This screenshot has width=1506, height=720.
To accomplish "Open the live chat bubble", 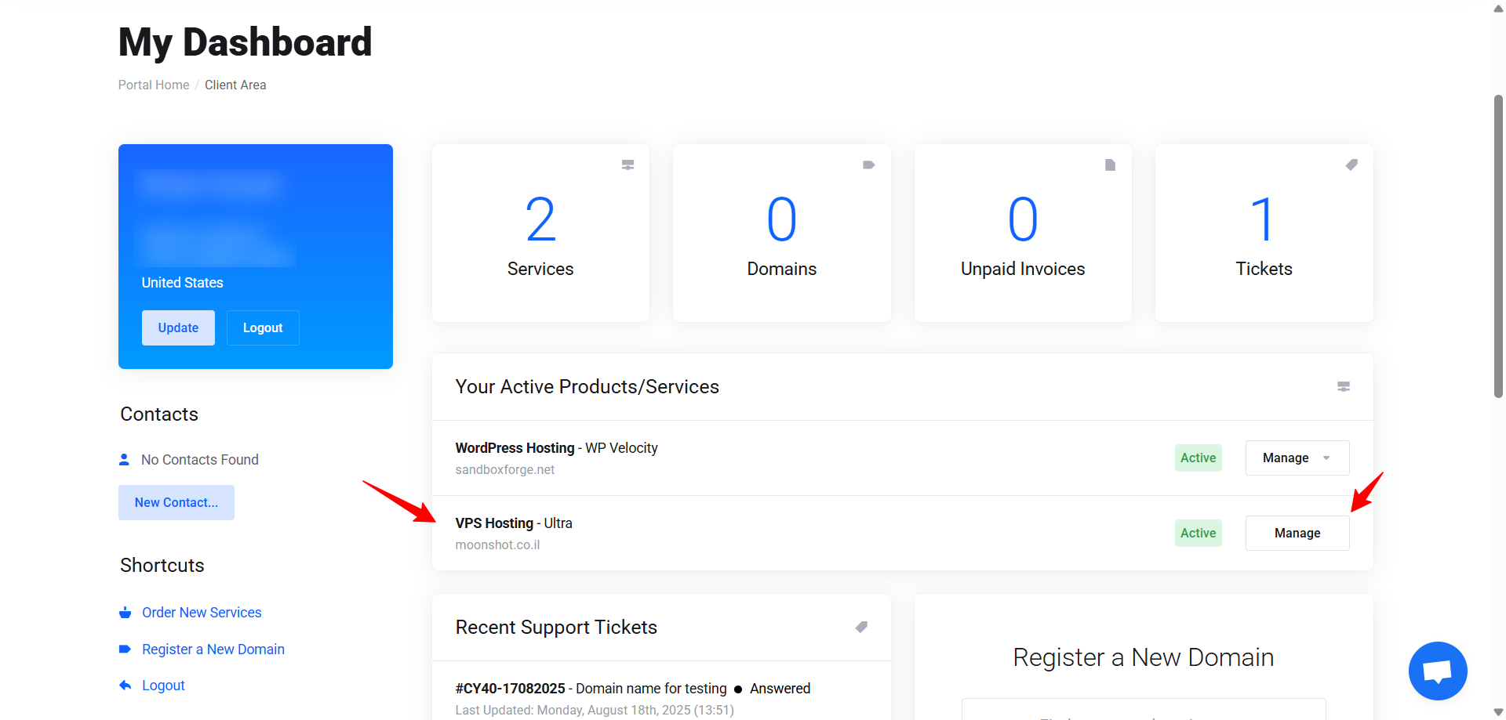I will [x=1438, y=671].
